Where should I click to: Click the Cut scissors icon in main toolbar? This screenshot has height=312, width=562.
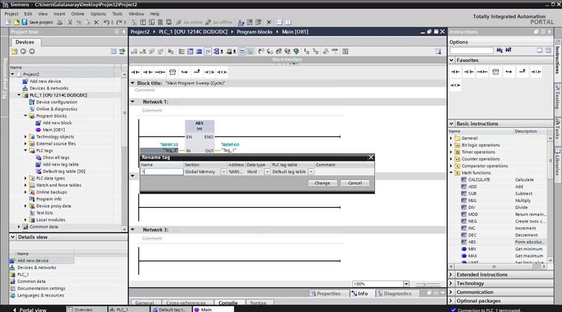click(70, 22)
